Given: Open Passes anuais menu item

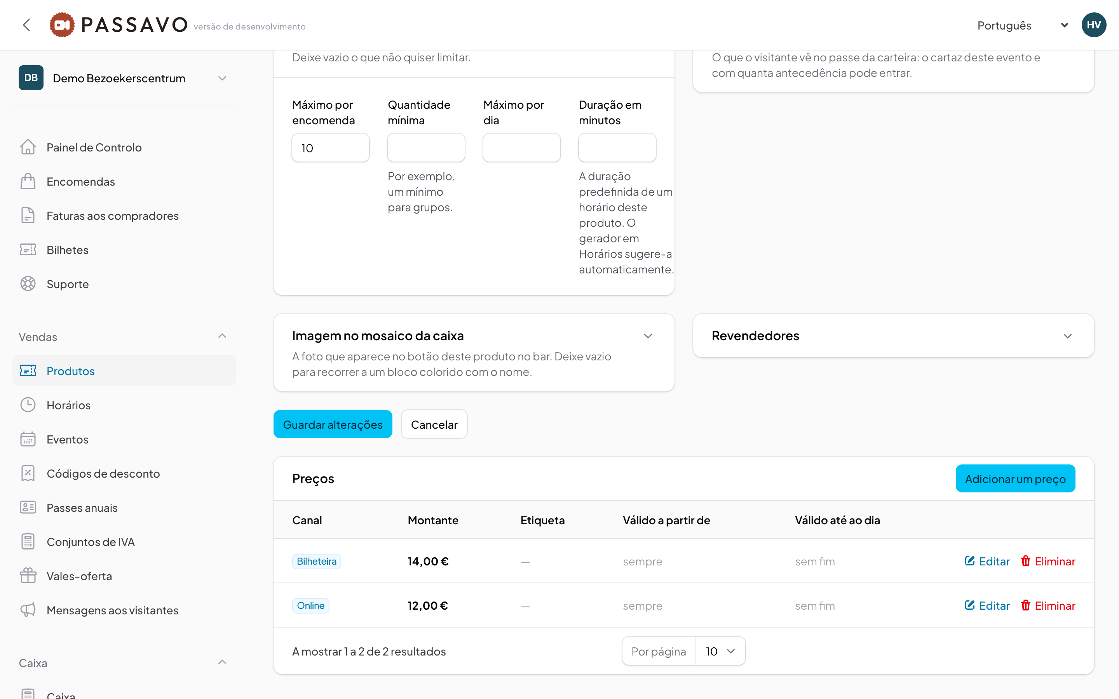Looking at the screenshot, I should [124, 508].
